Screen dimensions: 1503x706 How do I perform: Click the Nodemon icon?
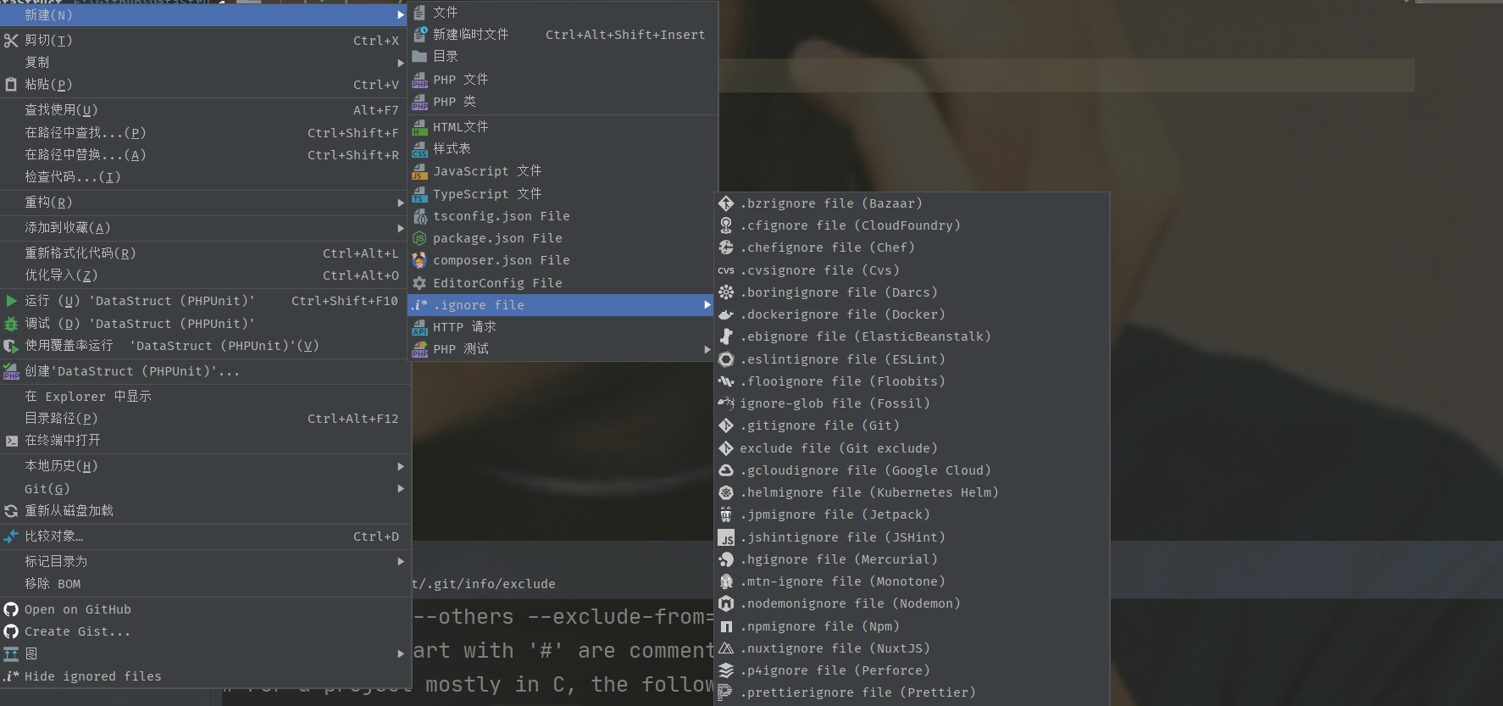tap(726, 603)
